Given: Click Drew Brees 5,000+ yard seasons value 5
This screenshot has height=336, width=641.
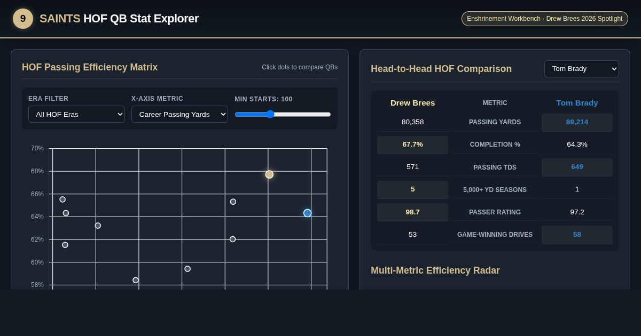Looking at the screenshot, I should (412, 189).
